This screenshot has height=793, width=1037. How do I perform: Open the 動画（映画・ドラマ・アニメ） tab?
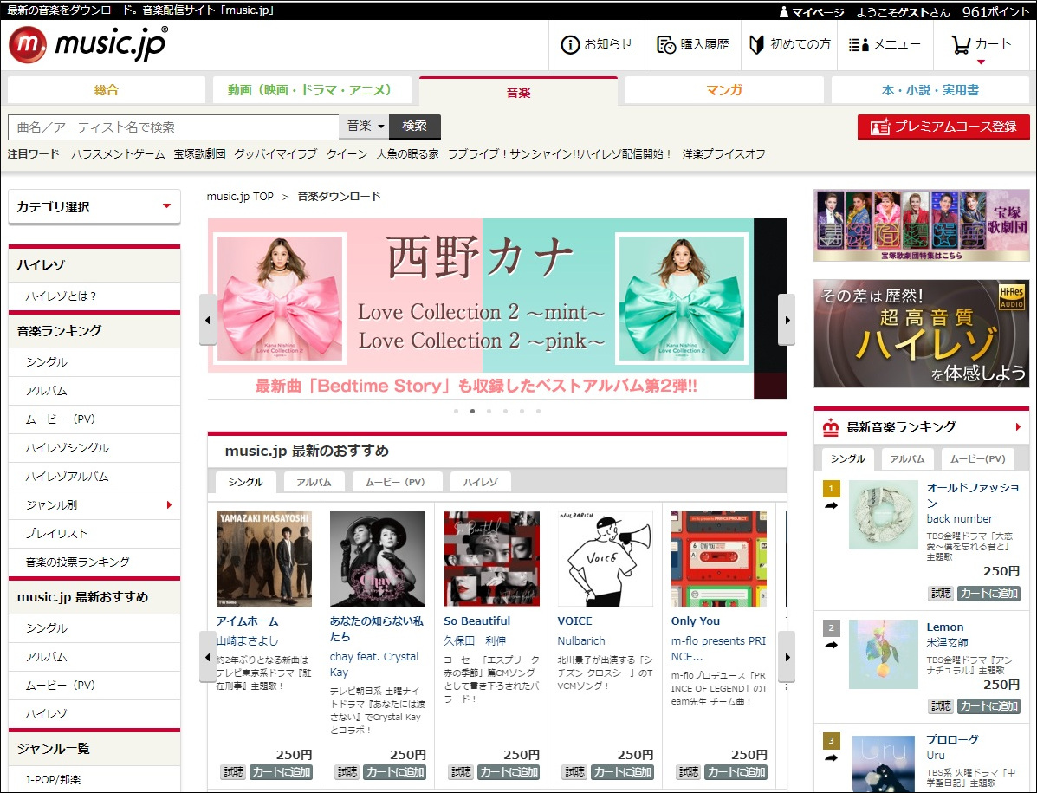pyautogui.click(x=312, y=89)
